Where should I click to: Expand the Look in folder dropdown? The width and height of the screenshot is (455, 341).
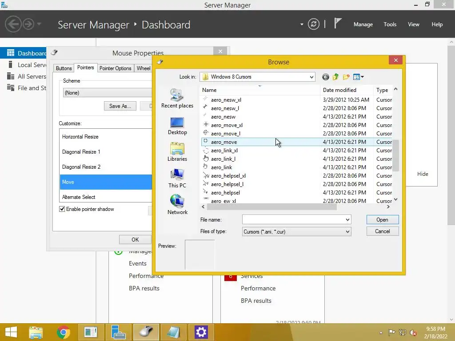tap(311, 77)
